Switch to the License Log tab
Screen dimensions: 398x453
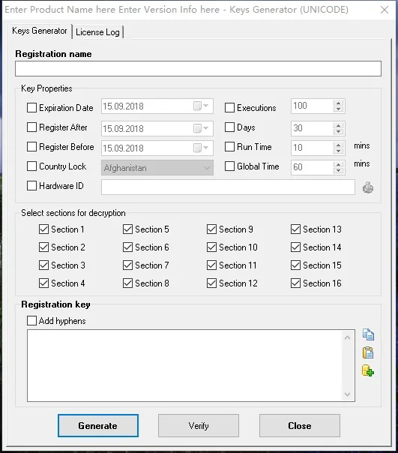[x=97, y=32]
